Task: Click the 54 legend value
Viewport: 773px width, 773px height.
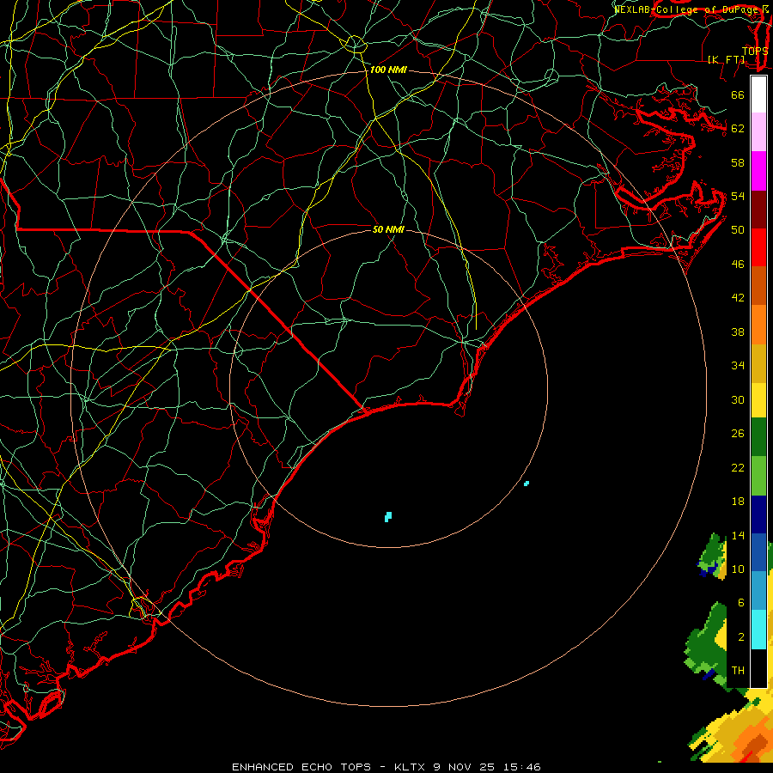Action: pyautogui.click(x=738, y=196)
